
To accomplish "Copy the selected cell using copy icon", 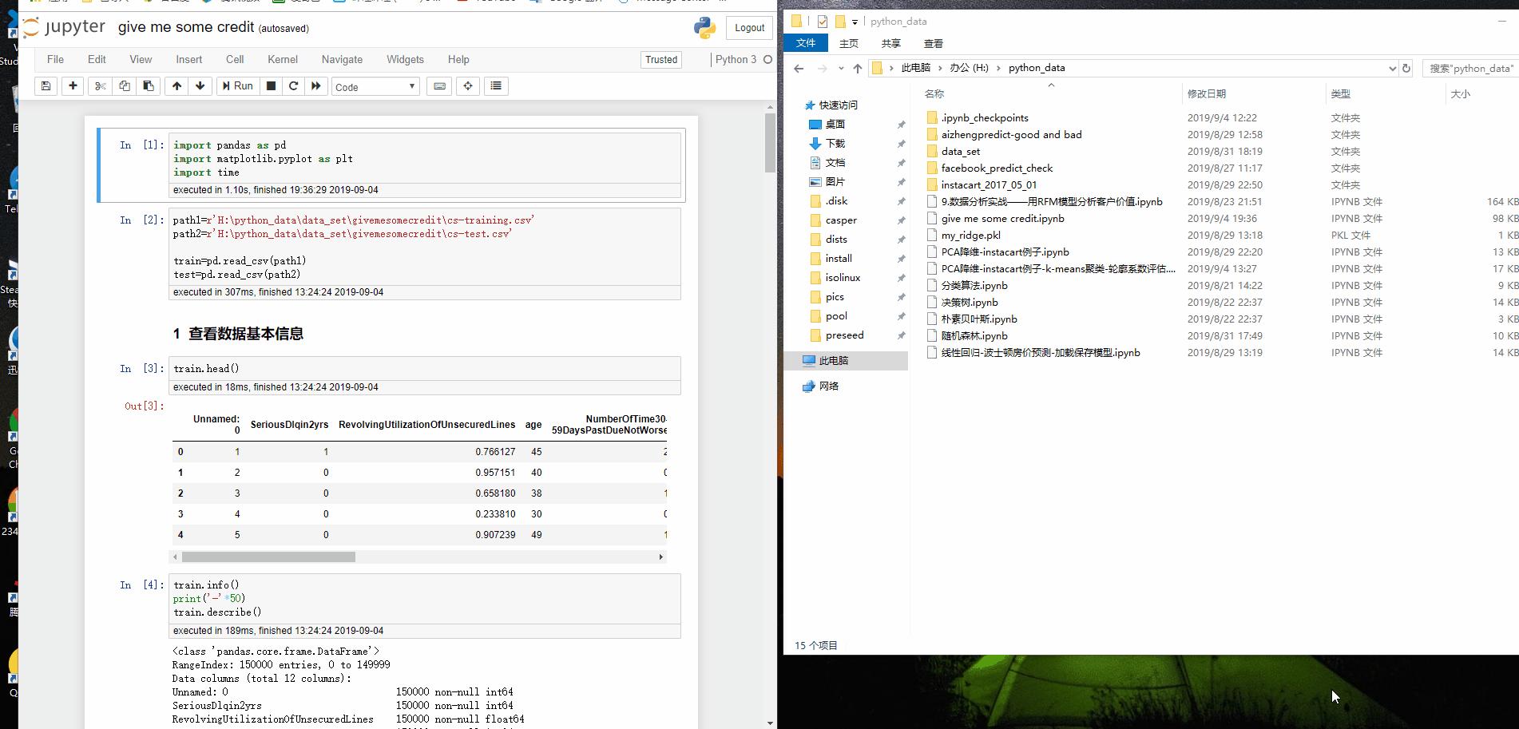I will (125, 86).
